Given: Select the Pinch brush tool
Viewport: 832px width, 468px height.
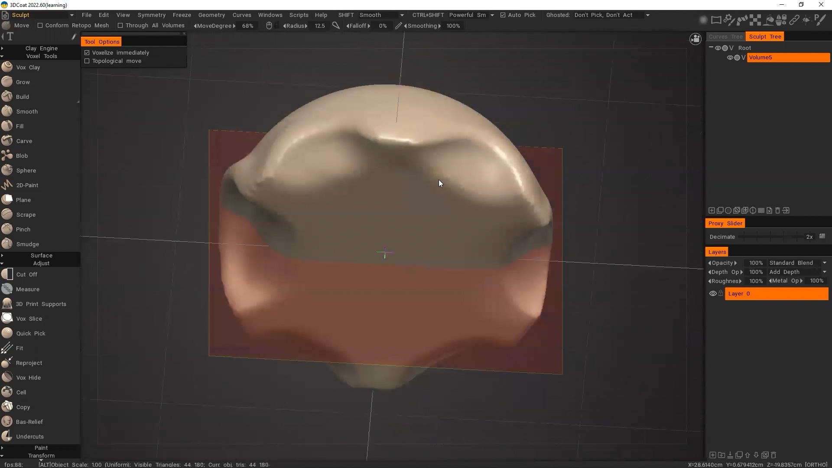Looking at the screenshot, I should tap(23, 229).
